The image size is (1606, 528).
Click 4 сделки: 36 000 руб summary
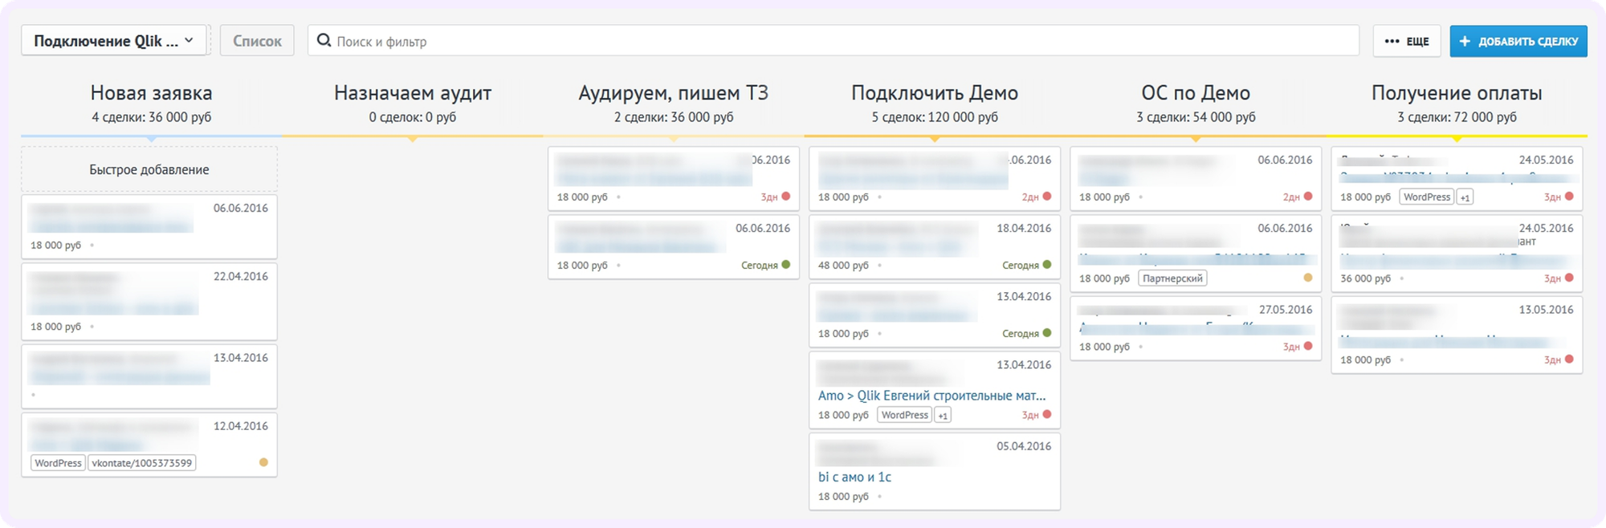[x=151, y=117]
